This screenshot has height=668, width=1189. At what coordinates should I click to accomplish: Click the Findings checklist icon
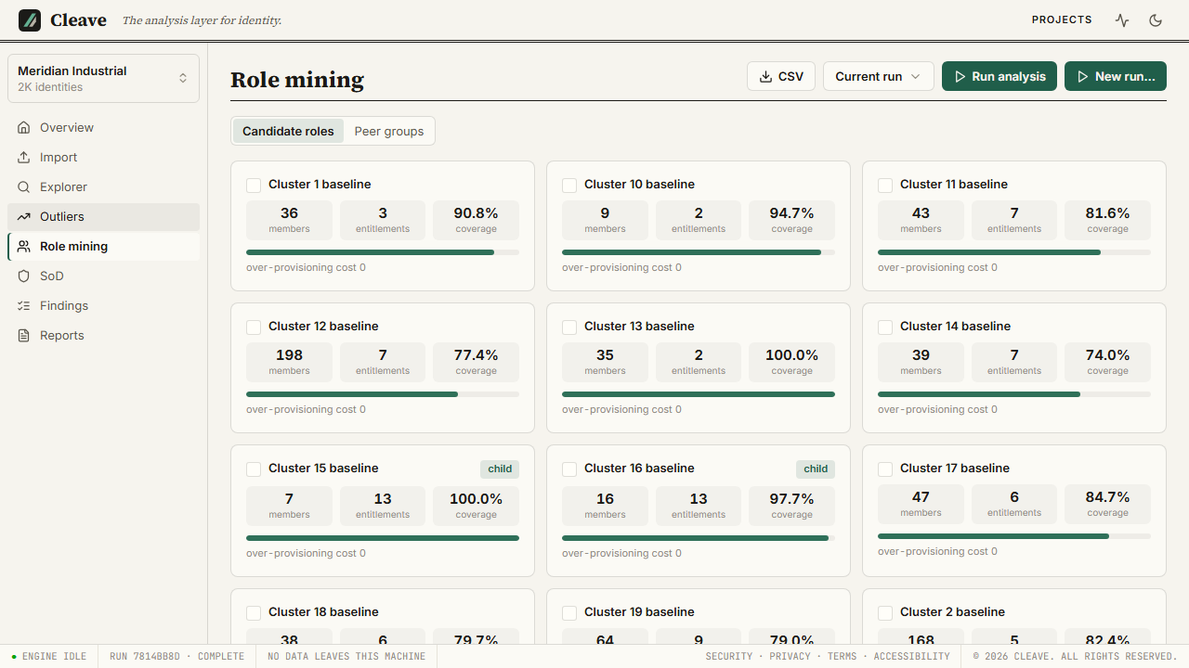pyautogui.click(x=24, y=306)
